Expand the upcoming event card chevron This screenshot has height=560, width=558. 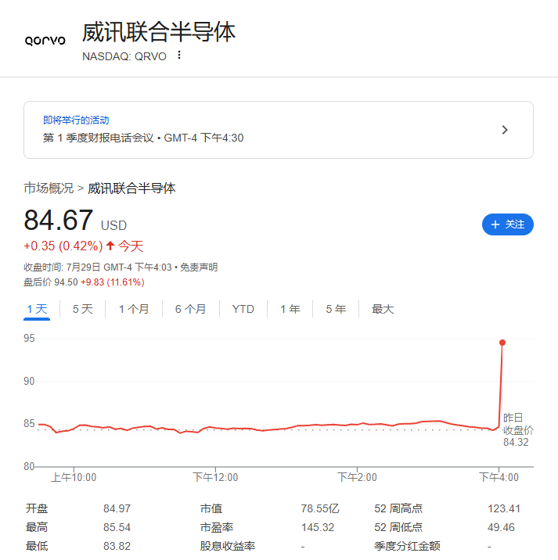(505, 130)
